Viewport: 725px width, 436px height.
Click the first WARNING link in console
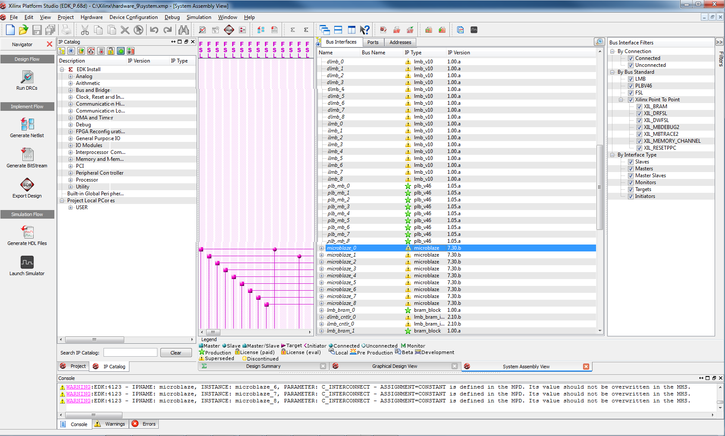(78, 387)
